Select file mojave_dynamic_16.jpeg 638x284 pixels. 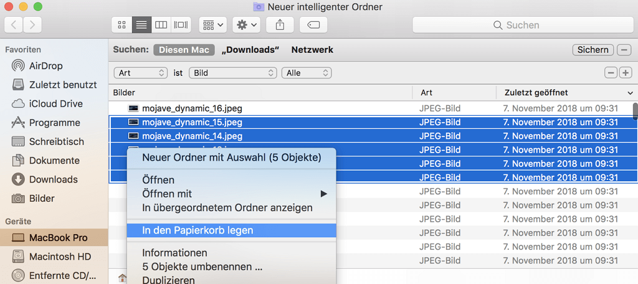click(193, 108)
